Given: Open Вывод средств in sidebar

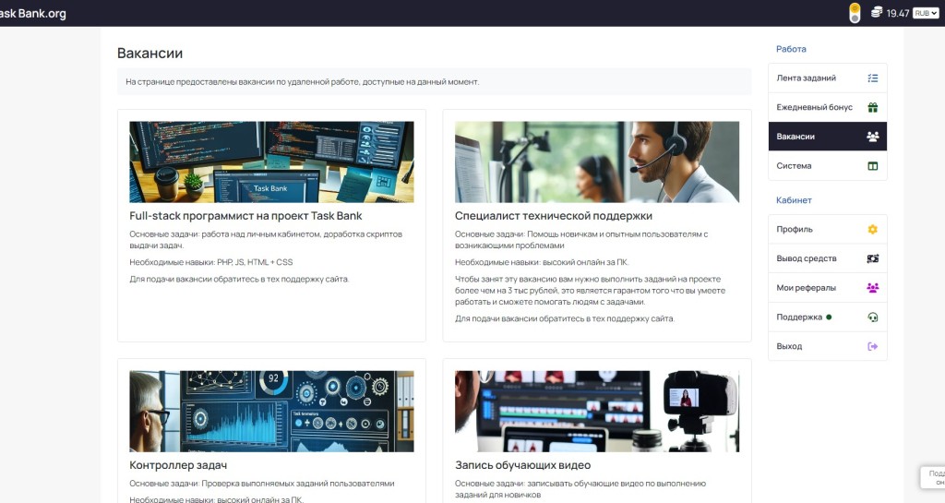Looking at the screenshot, I should pyautogui.click(x=827, y=258).
